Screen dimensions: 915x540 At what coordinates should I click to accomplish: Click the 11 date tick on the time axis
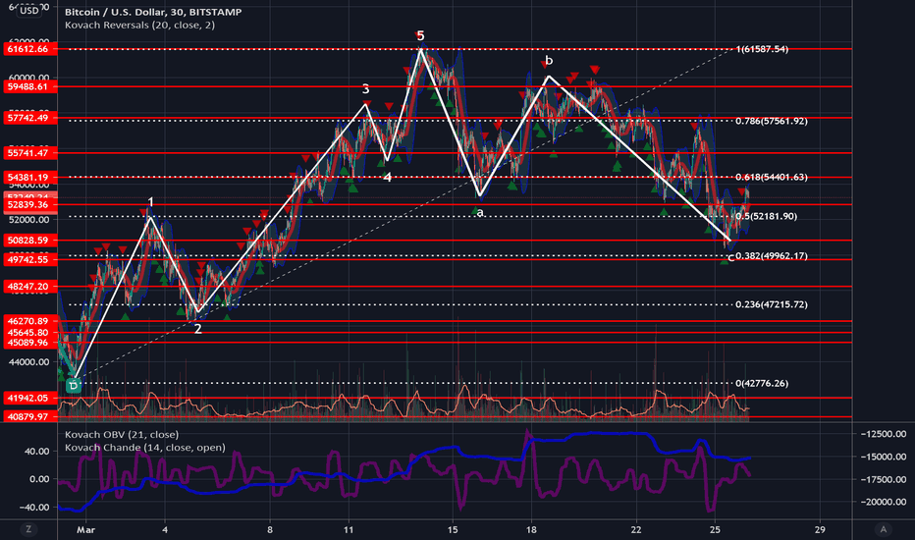[349, 529]
